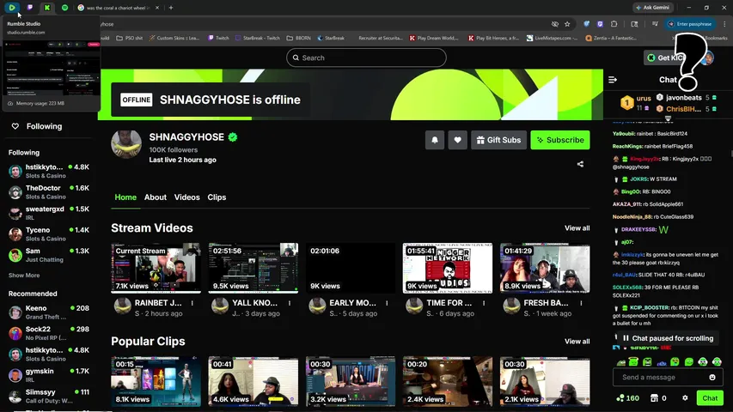733x412 pixels.
Task: Click the Send a message input
Action: coord(668,377)
